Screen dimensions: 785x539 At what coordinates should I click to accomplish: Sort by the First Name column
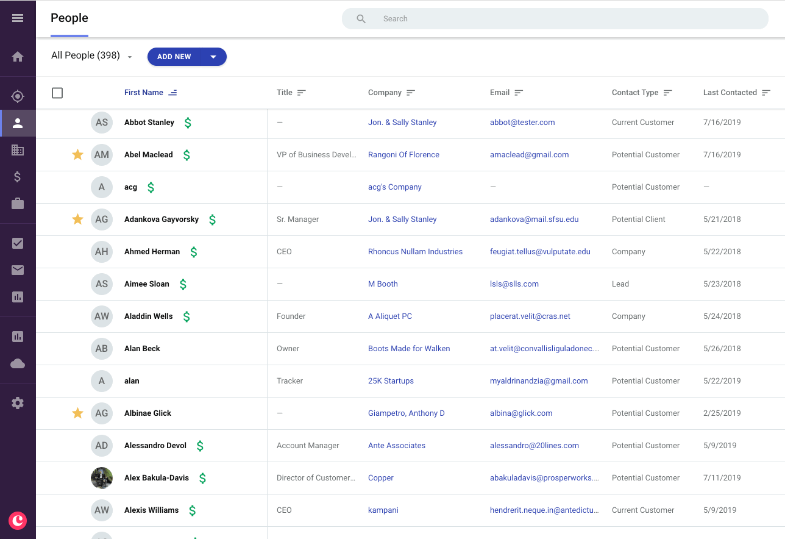pyautogui.click(x=151, y=93)
